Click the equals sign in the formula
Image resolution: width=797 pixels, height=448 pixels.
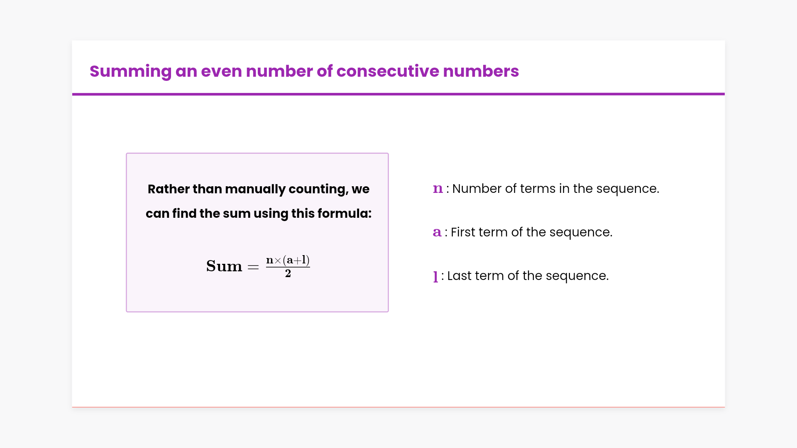(253, 267)
